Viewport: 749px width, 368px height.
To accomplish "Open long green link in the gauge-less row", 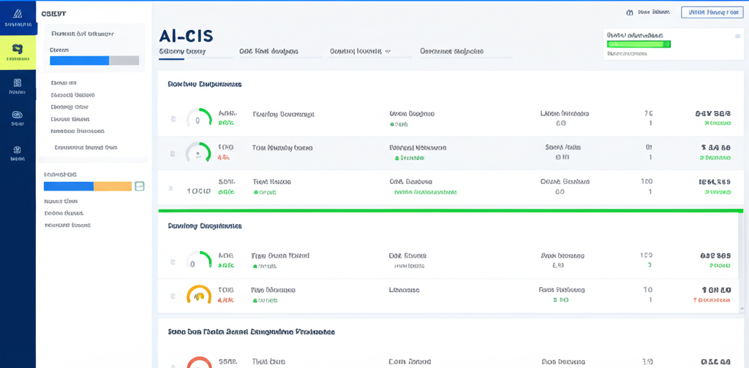I will click(x=425, y=193).
